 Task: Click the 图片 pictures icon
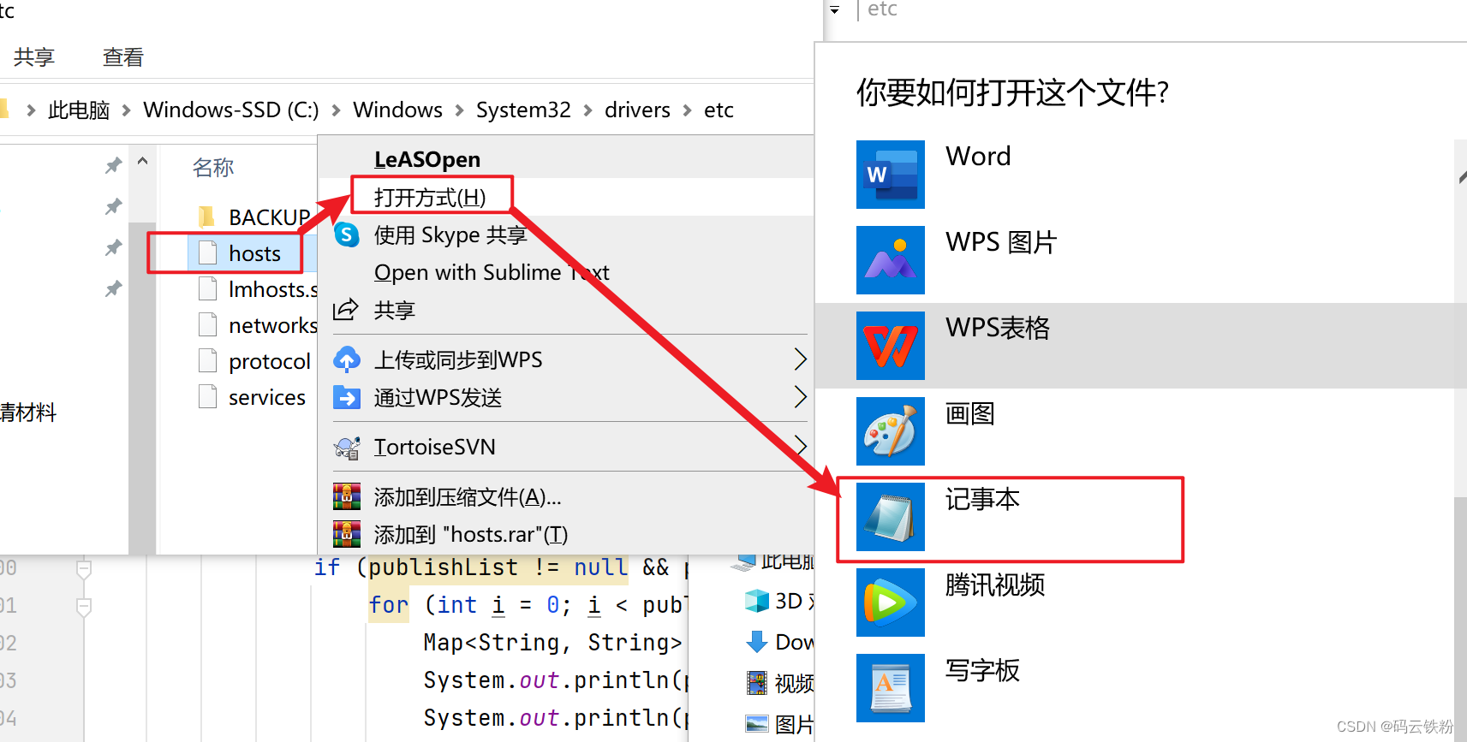pos(757,724)
